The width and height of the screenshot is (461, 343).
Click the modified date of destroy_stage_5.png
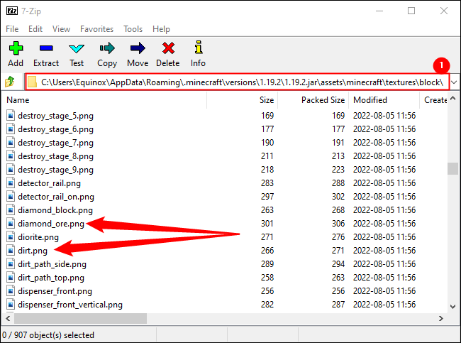pyautogui.click(x=384, y=116)
